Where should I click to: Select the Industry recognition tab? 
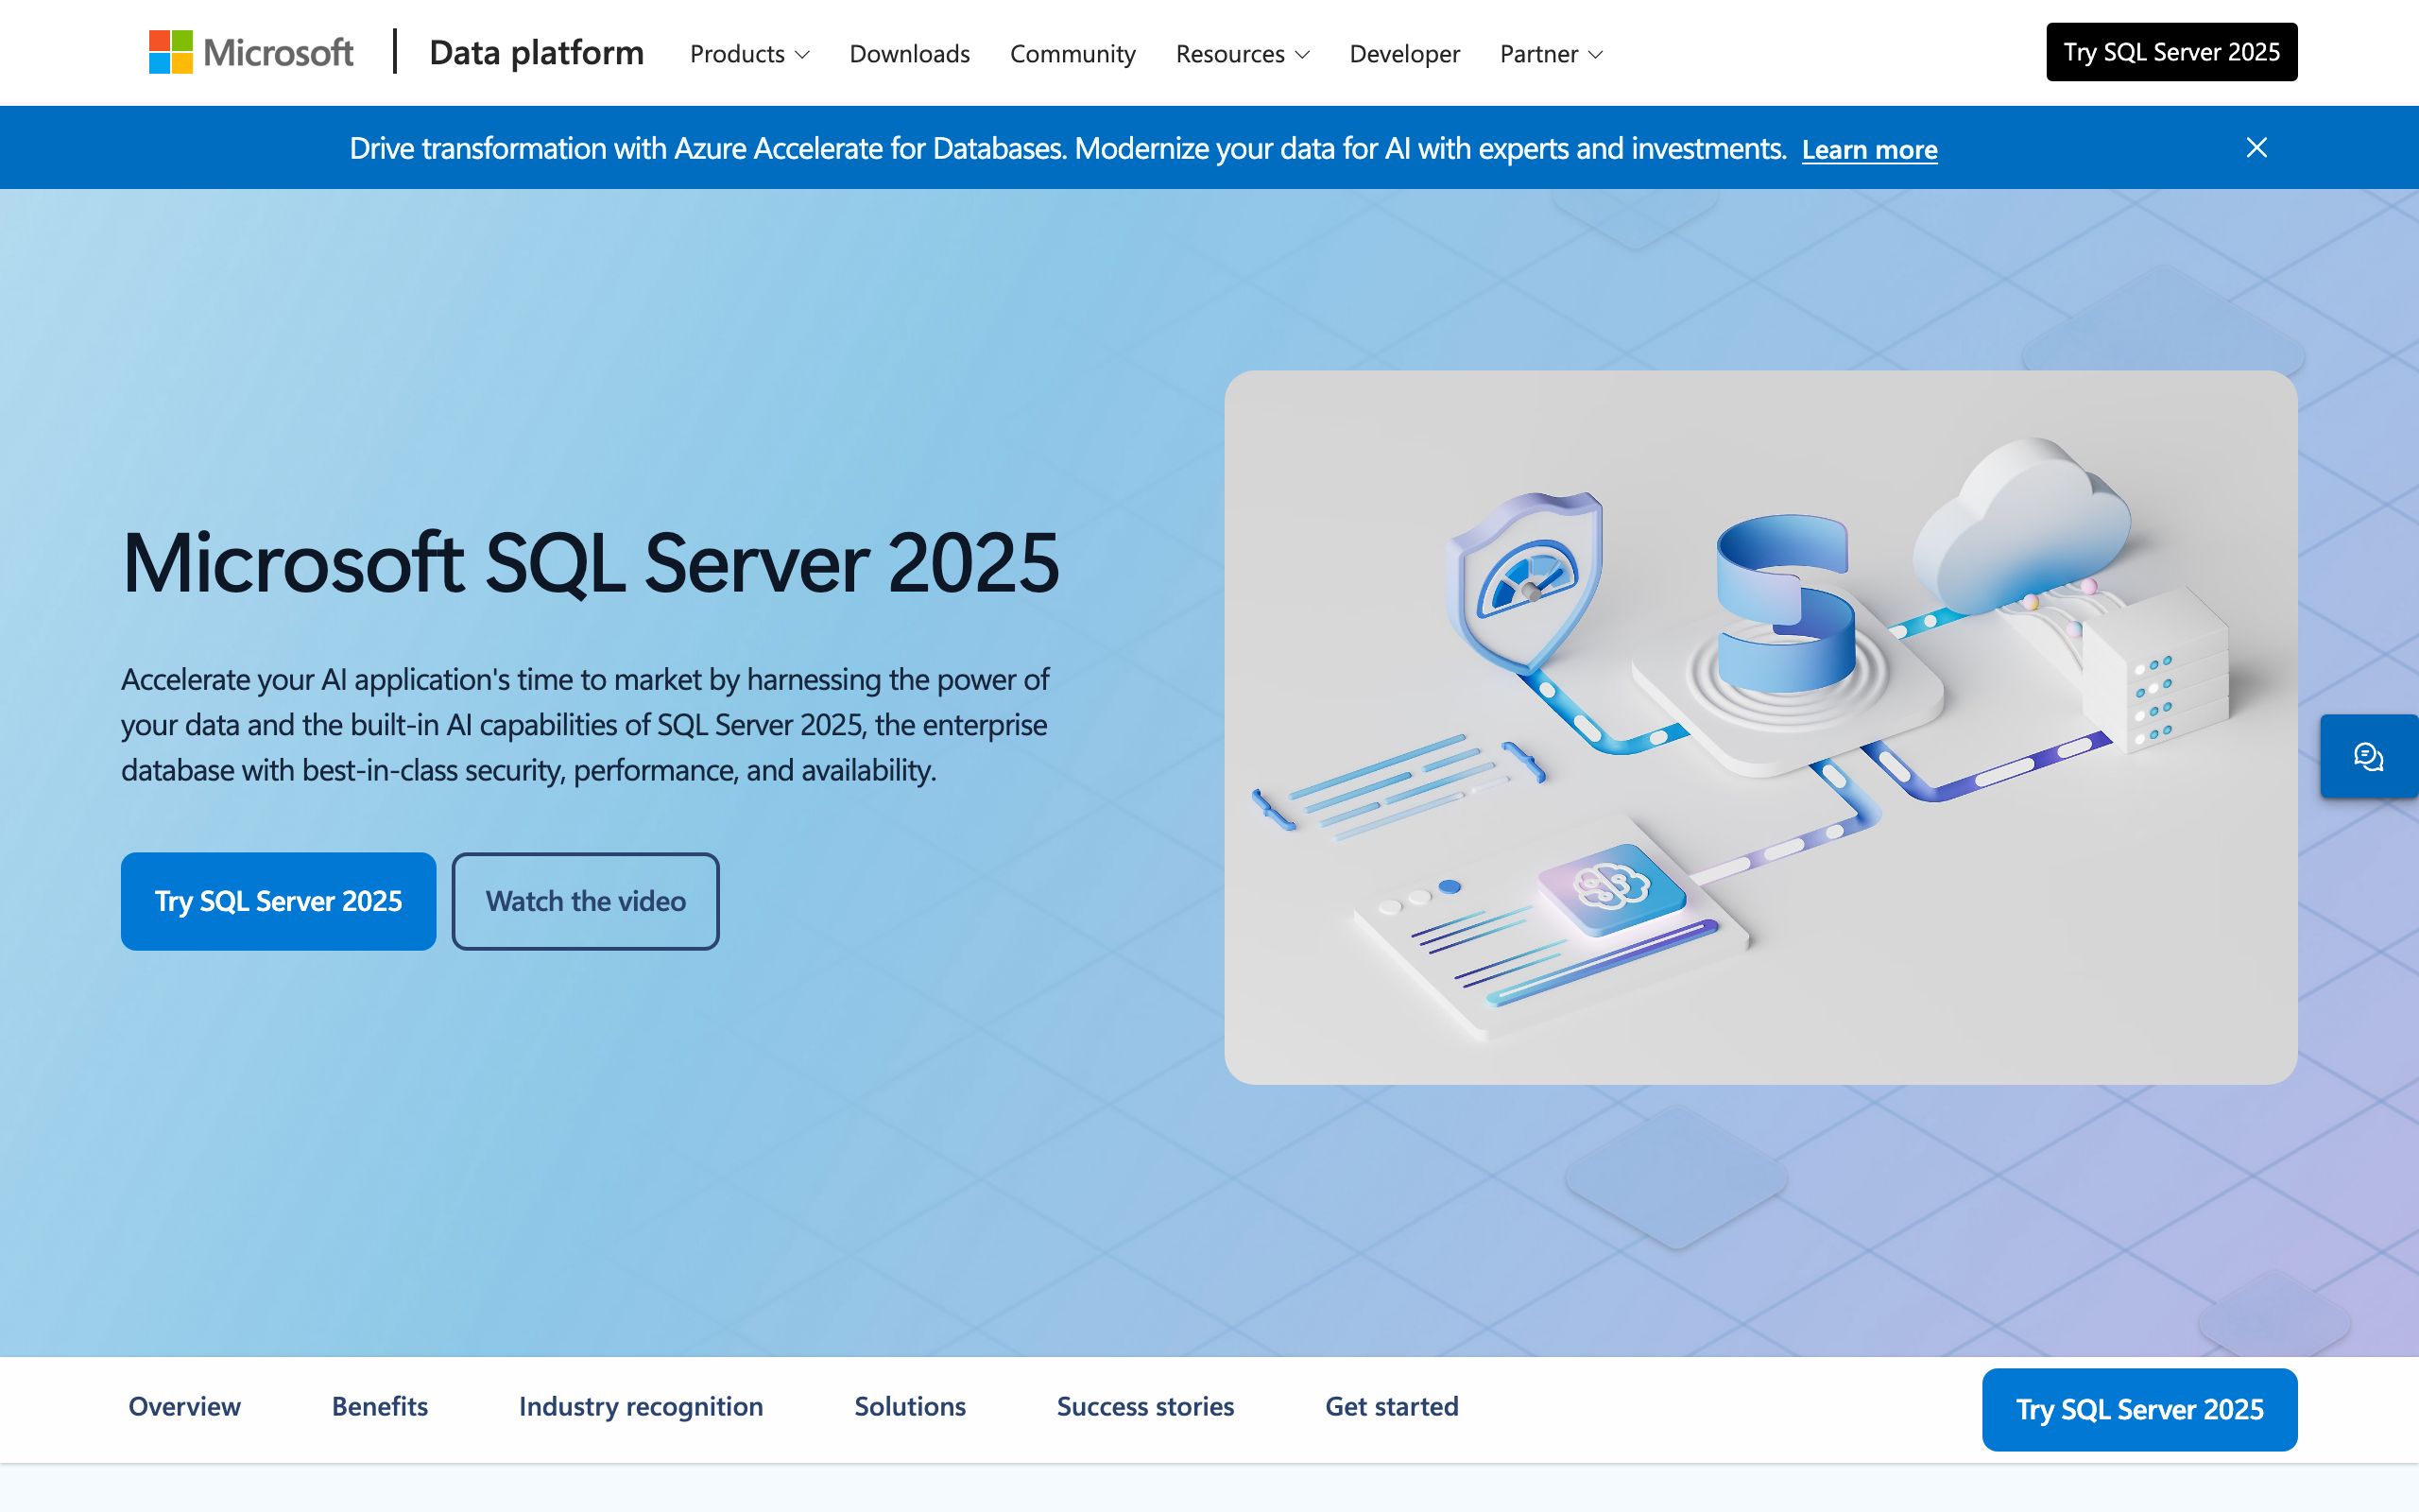click(641, 1406)
